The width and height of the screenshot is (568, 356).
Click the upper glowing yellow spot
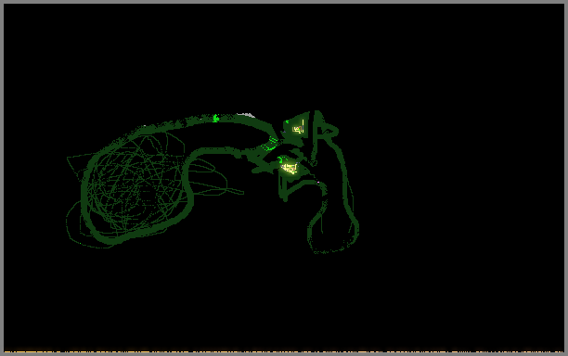point(298,129)
